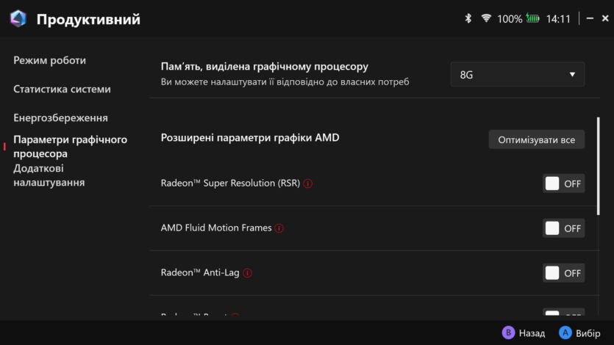Screen dimensions: 614x345
Task: Click the battery charge icon
Action: pos(532,18)
